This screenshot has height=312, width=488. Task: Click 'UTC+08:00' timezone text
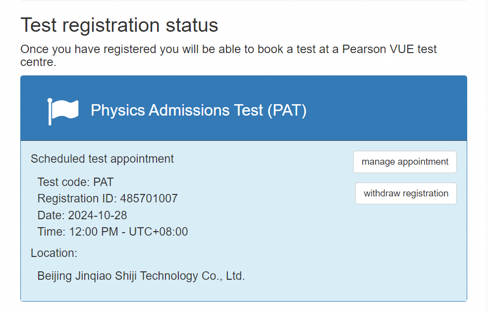coord(158,232)
